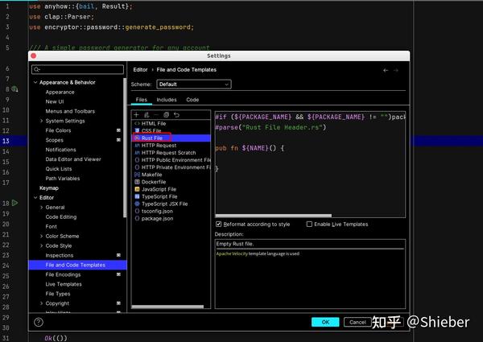The width and height of the screenshot is (483, 342).
Task: Open File Types settings page
Action: tap(58, 294)
